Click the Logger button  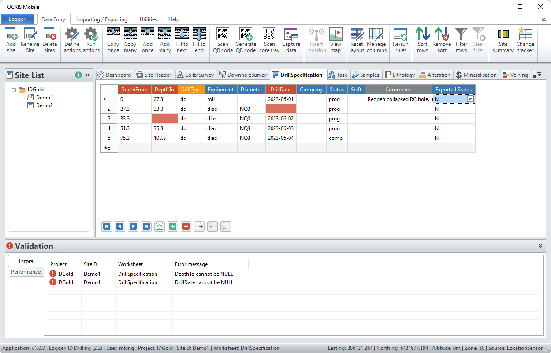pyautogui.click(x=18, y=19)
